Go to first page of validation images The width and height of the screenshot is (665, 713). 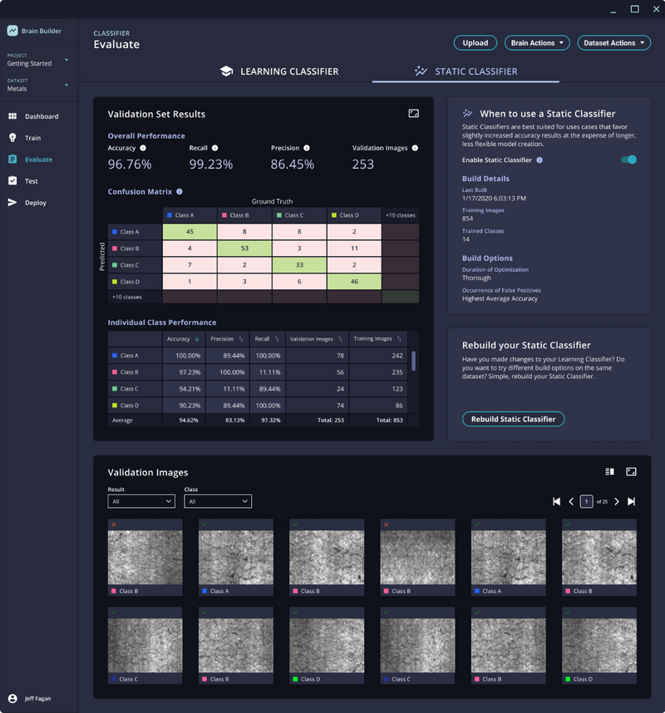(557, 501)
